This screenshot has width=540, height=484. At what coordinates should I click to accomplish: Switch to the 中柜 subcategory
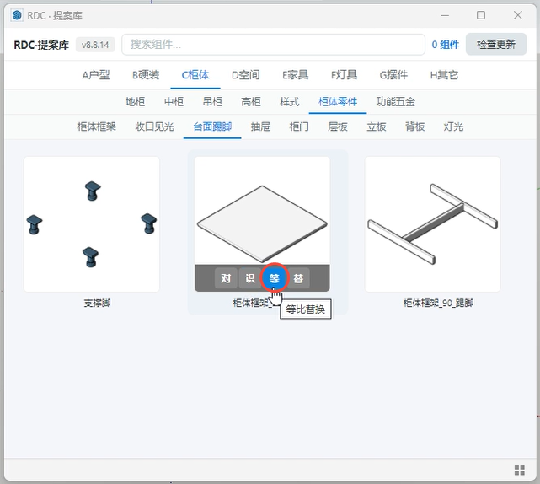point(174,102)
